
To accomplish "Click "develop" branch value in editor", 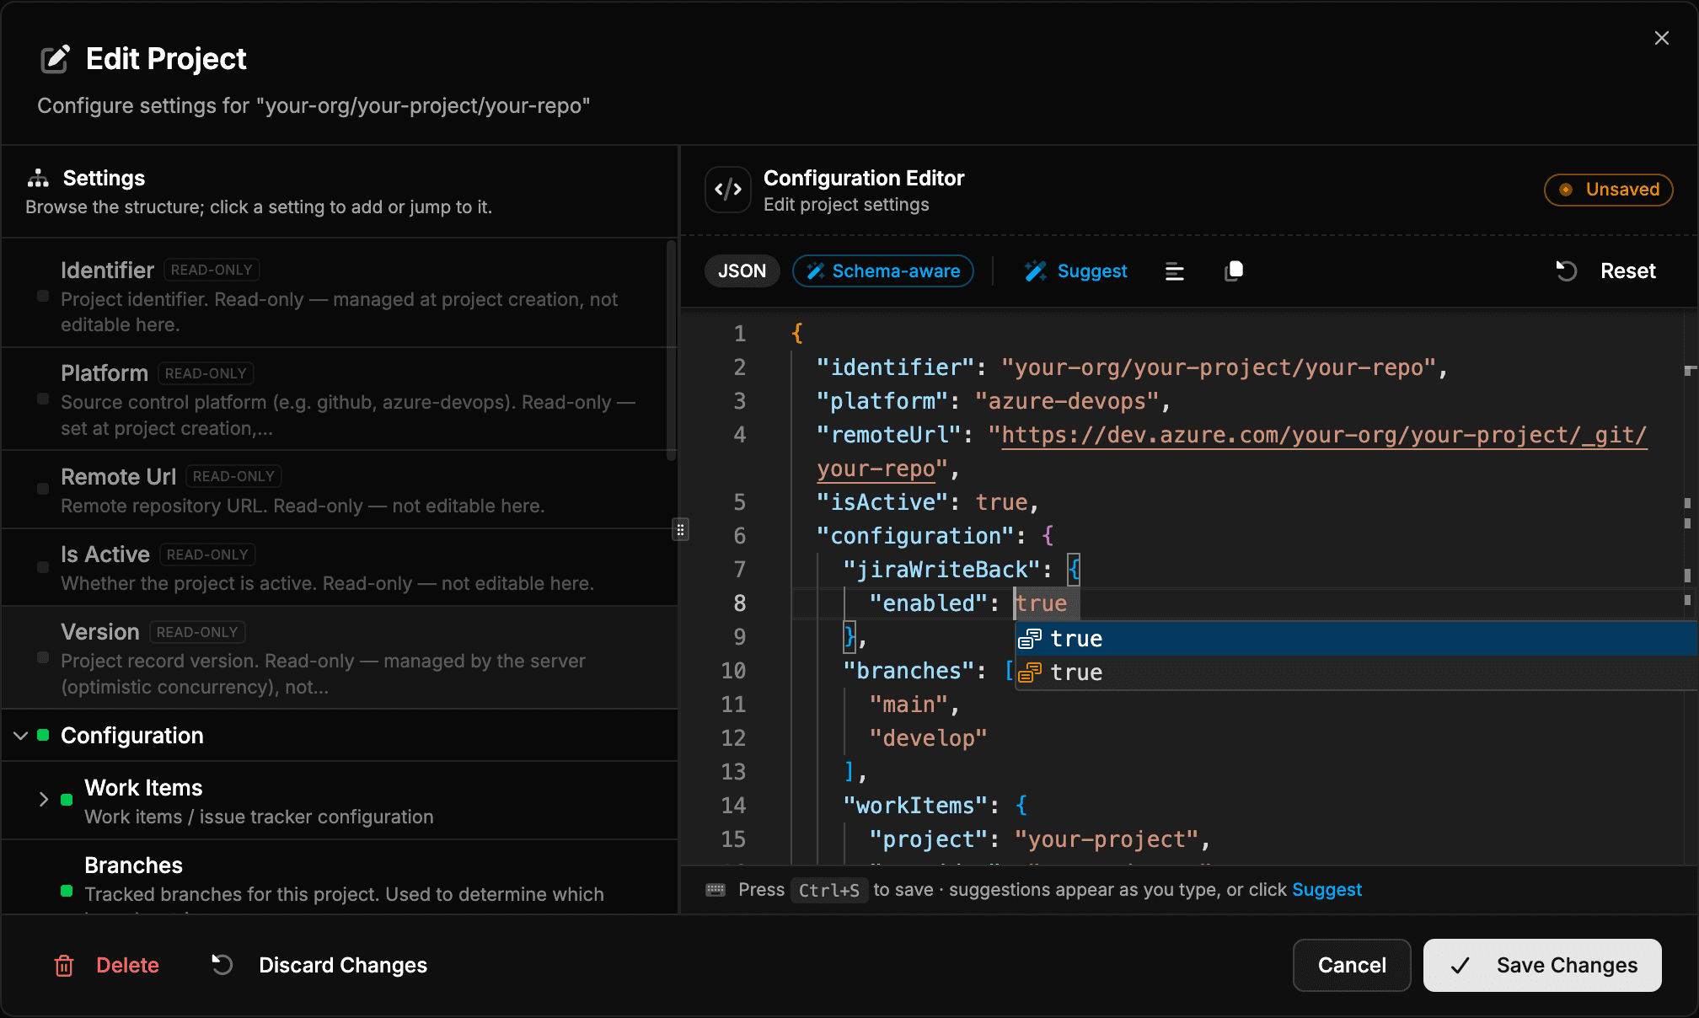I will [x=928, y=738].
